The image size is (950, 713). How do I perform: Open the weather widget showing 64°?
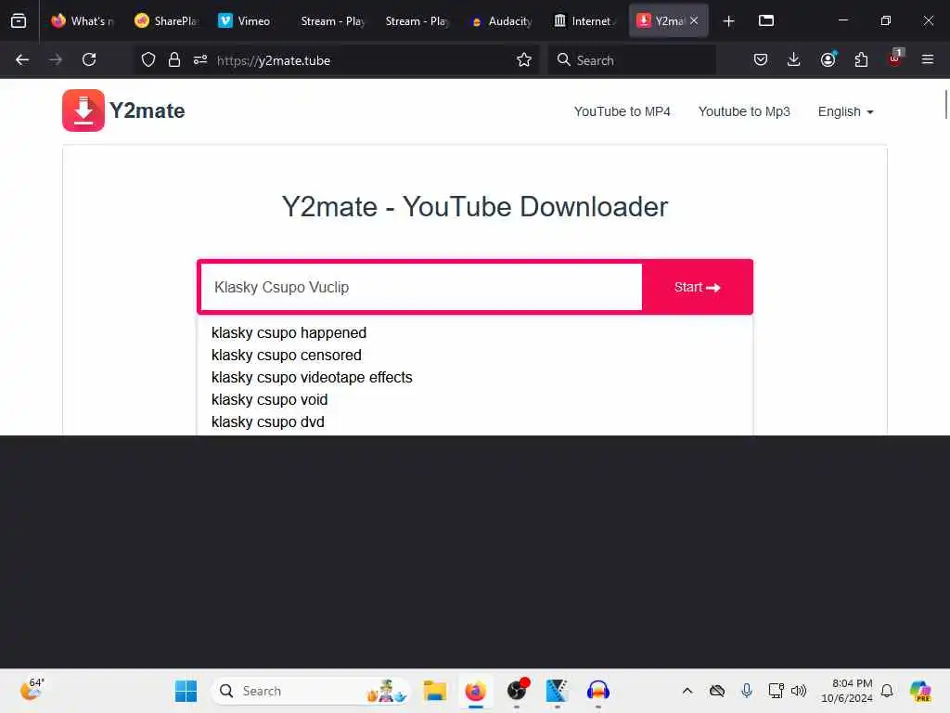31,690
